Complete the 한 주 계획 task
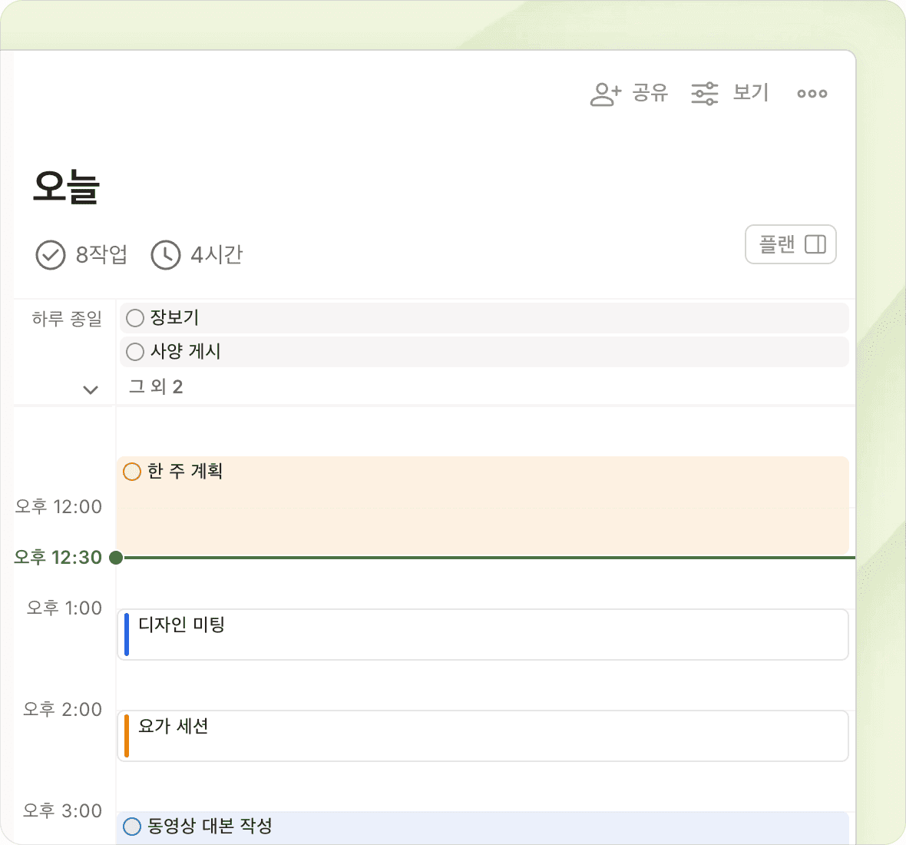Viewport: 906px width, 845px height. [132, 472]
